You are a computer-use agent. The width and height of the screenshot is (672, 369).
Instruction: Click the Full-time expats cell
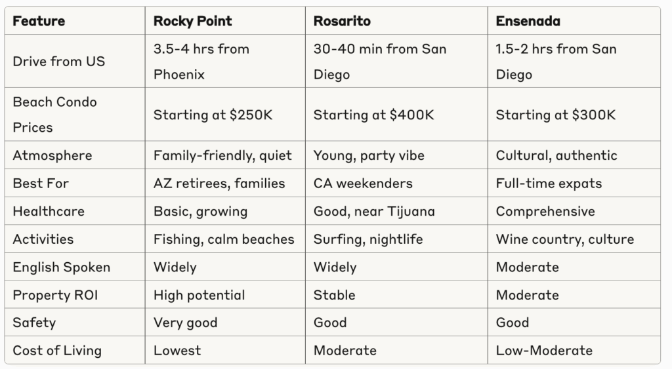pos(549,184)
